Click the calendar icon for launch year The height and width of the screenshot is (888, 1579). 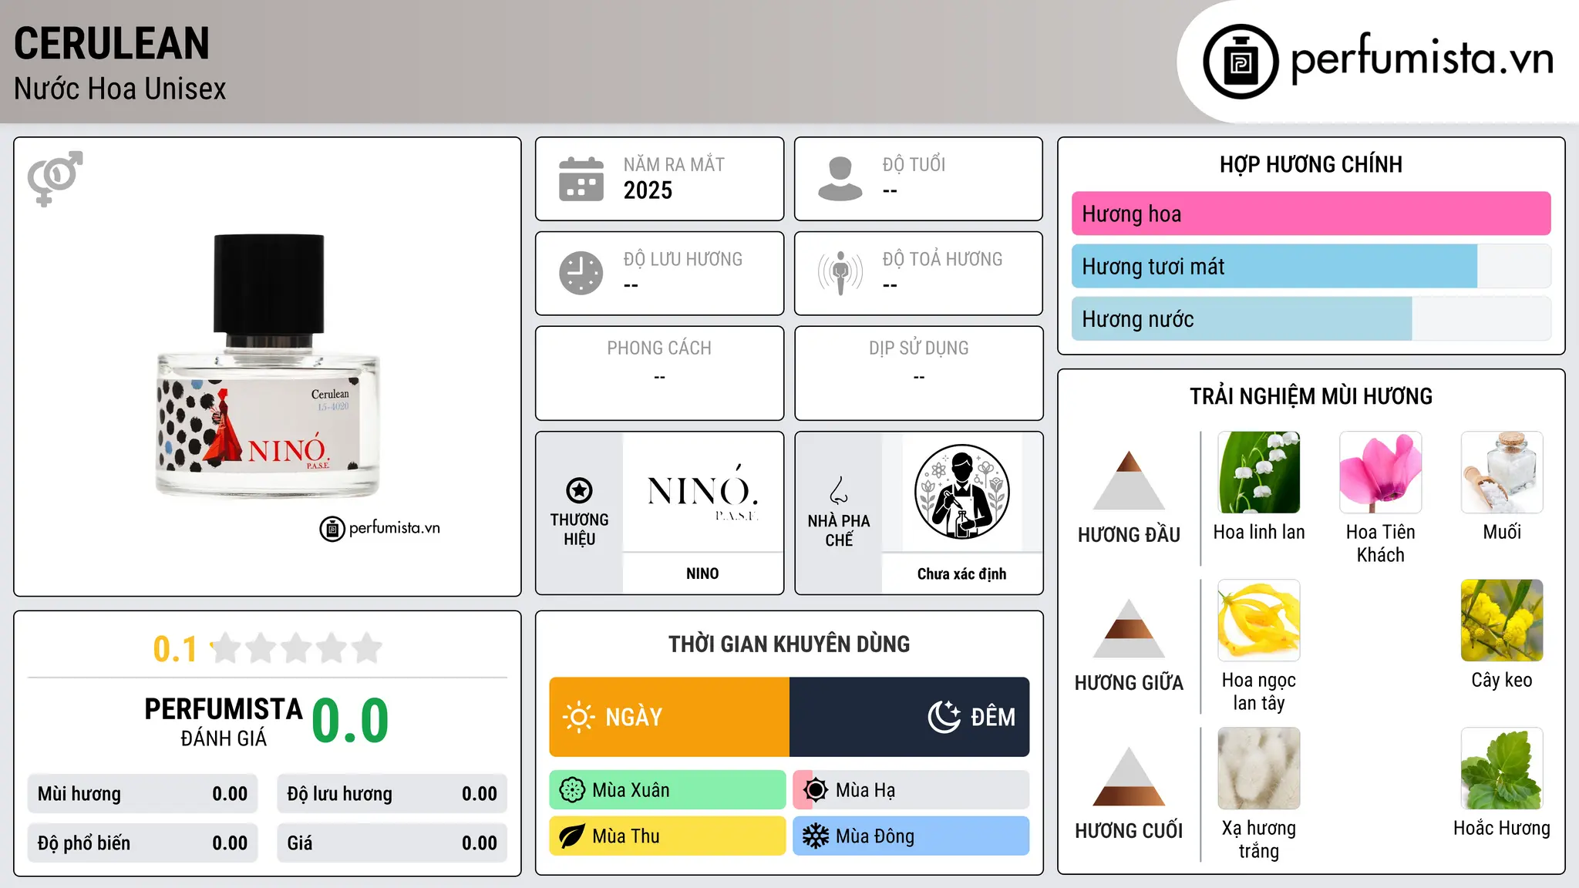click(581, 179)
